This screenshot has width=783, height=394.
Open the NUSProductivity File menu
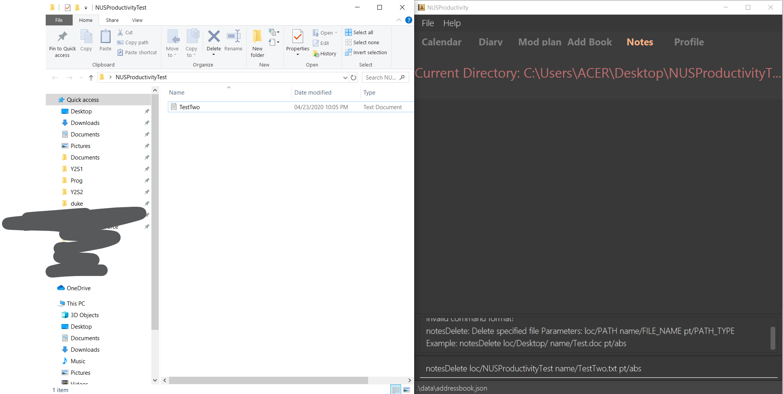click(428, 23)
